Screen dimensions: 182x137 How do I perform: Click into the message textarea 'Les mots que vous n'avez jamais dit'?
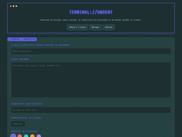pyautogui.click(x=91, y=80)
